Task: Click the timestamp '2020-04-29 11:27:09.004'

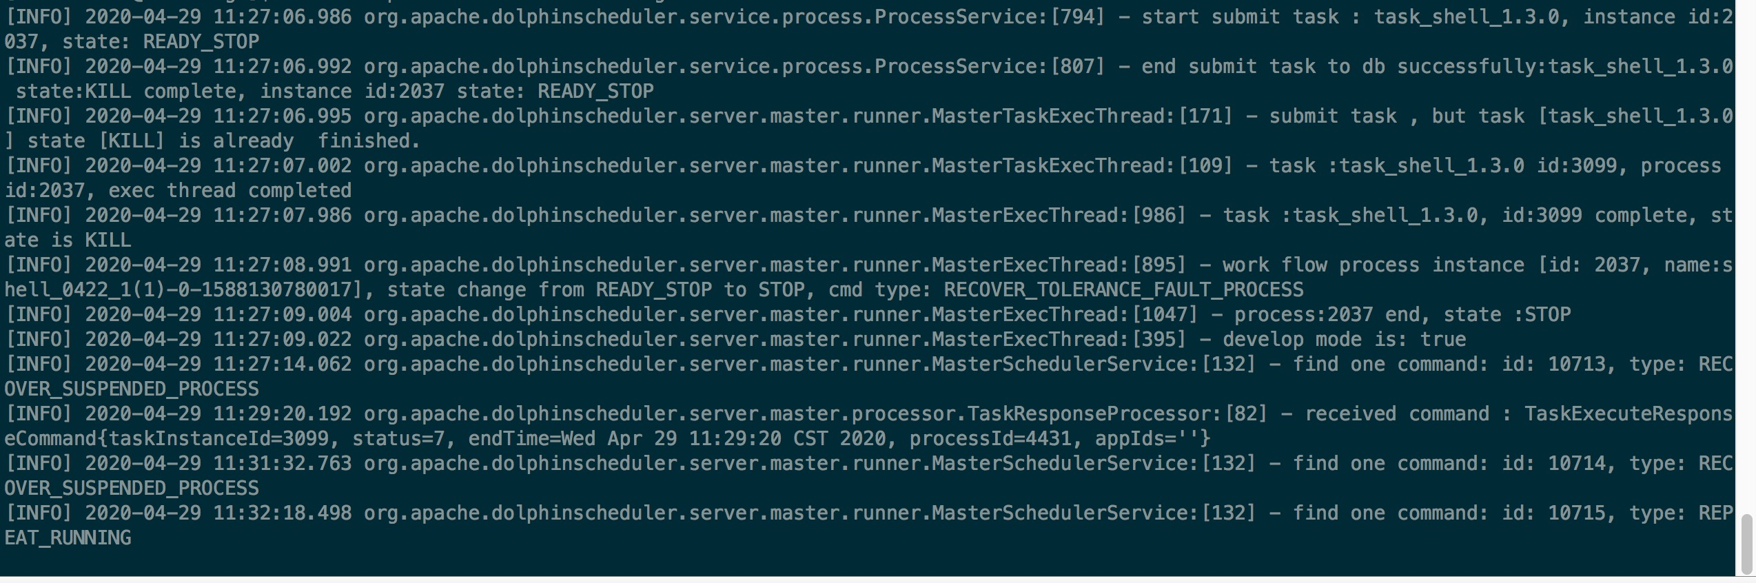Action: pyautogui.click(x=218, y=314)
